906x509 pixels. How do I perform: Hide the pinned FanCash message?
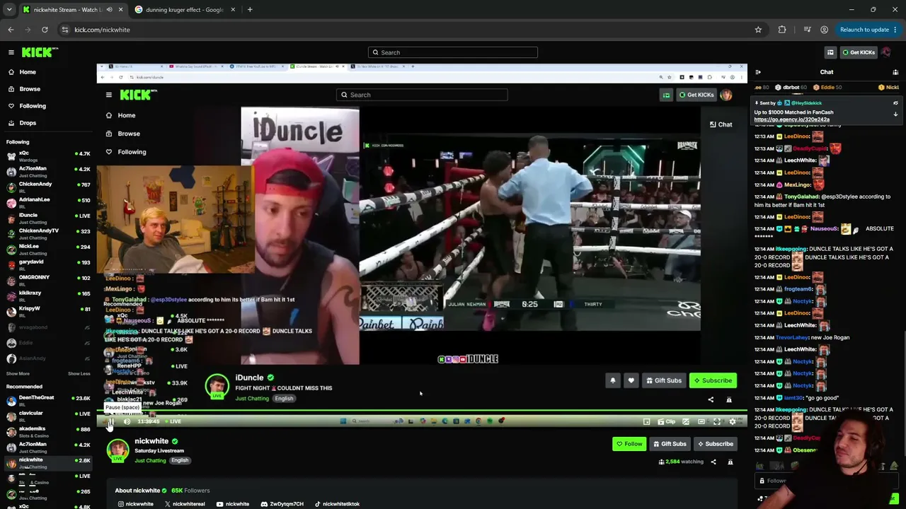pos(895,103)
